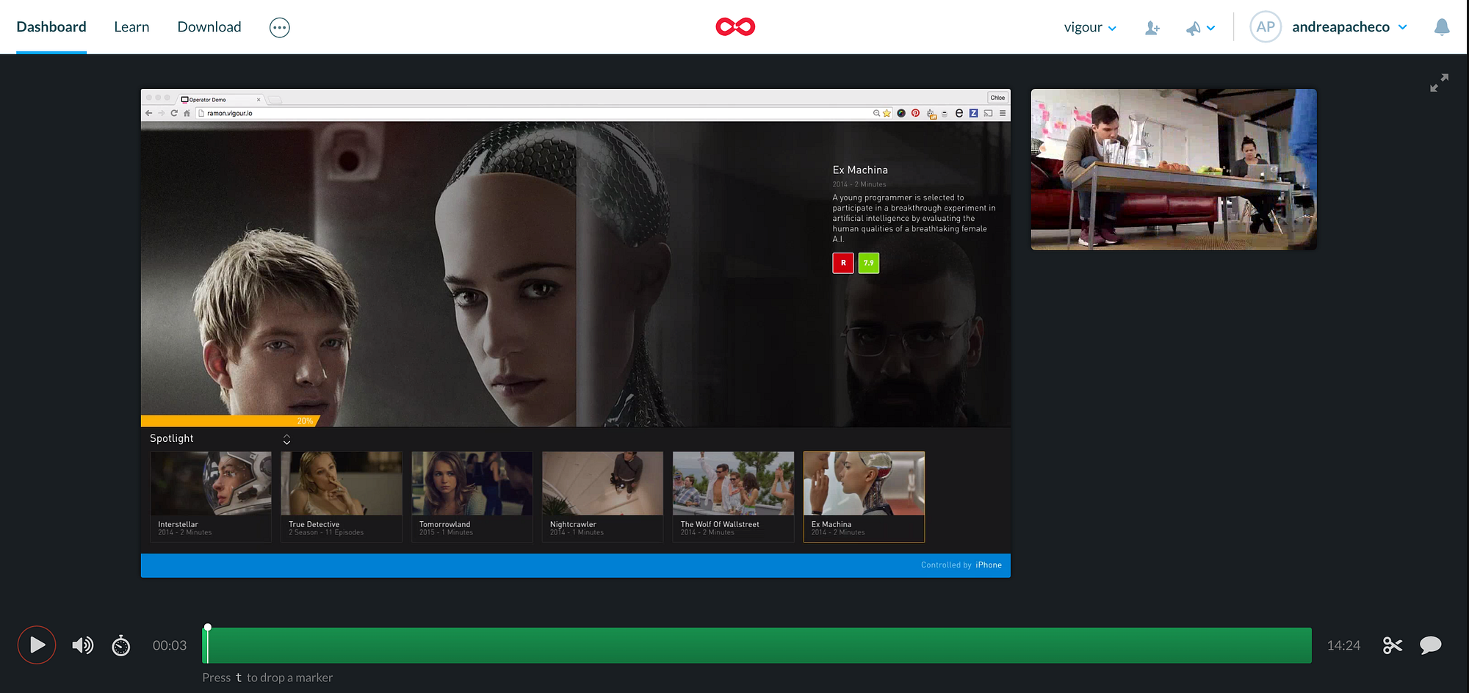
Task: Click the Chloe profile button
Action: click(997, 98)
